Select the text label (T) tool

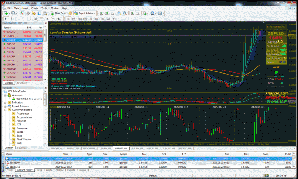point(53,19)
